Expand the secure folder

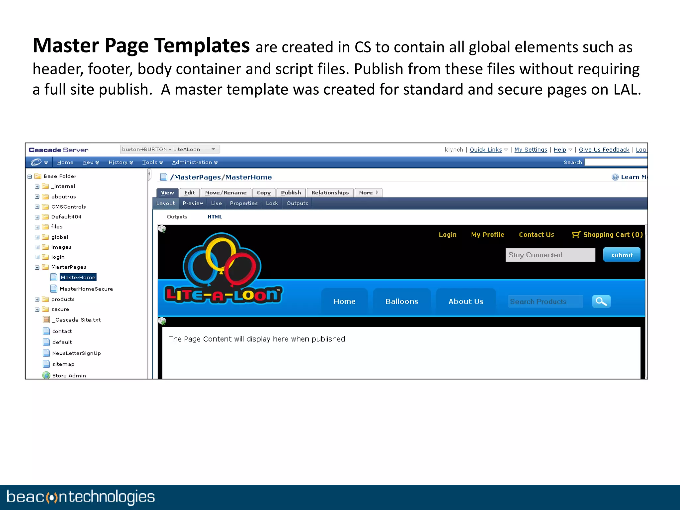pos(37,310)
